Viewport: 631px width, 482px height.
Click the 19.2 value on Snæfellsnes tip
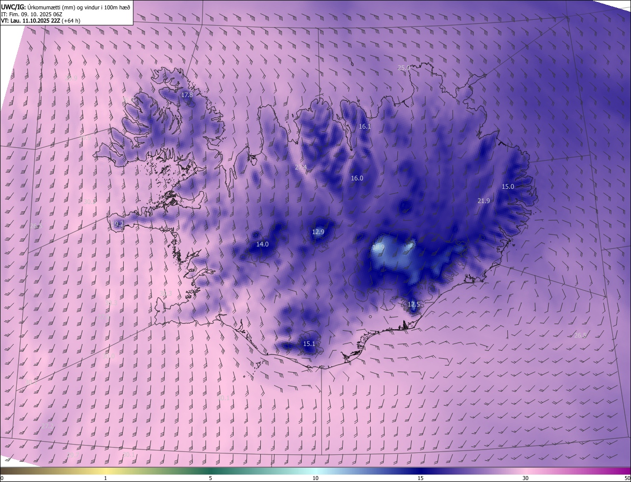click(x=117, y=224)
